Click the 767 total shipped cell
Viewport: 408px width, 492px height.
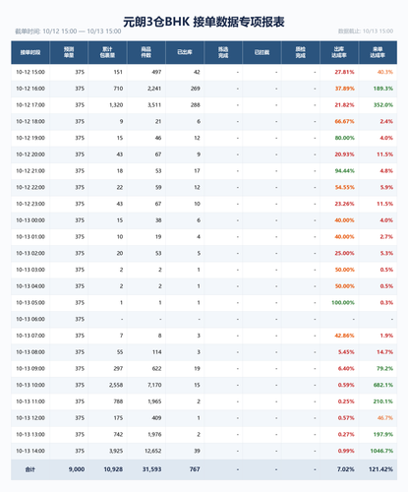click(195, 469)
